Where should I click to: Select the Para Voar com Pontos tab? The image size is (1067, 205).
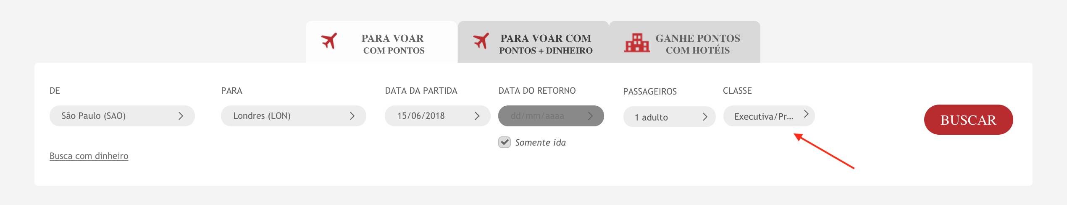pyautogui.click(x=381, y=42)
